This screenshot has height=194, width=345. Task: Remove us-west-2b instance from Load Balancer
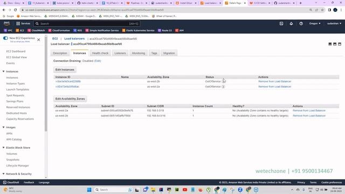274,81
